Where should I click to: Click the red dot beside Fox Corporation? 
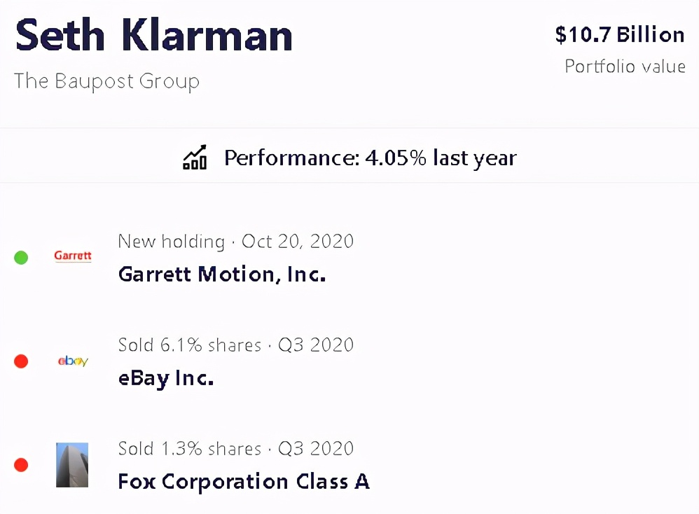point(21,465)
